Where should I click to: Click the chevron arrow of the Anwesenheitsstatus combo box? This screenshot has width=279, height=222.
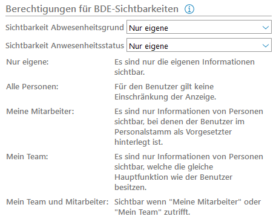tap(266, 45)
